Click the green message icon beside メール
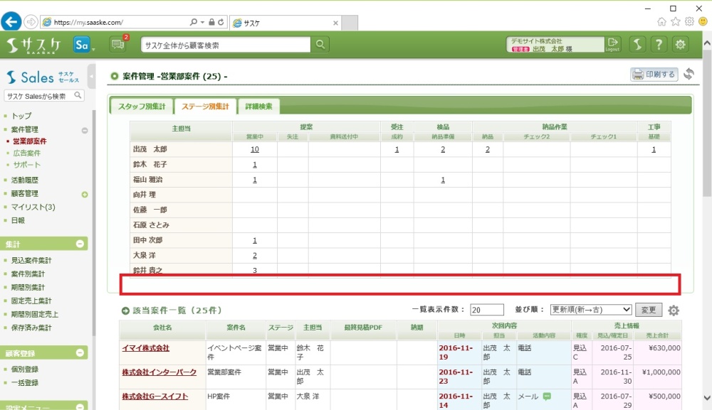 tap(547, 396)
